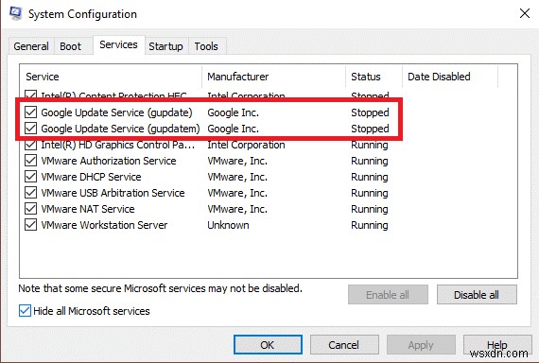This screenshot has width=539, height=363.
Task: Confirm with the OK button
Action: click(x=268, y=345)
